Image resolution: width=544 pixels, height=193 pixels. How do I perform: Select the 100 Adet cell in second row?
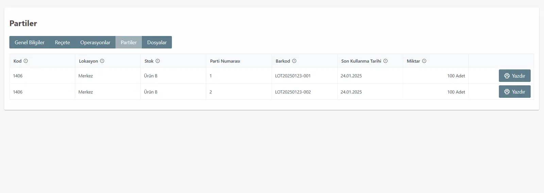point(436,92)
